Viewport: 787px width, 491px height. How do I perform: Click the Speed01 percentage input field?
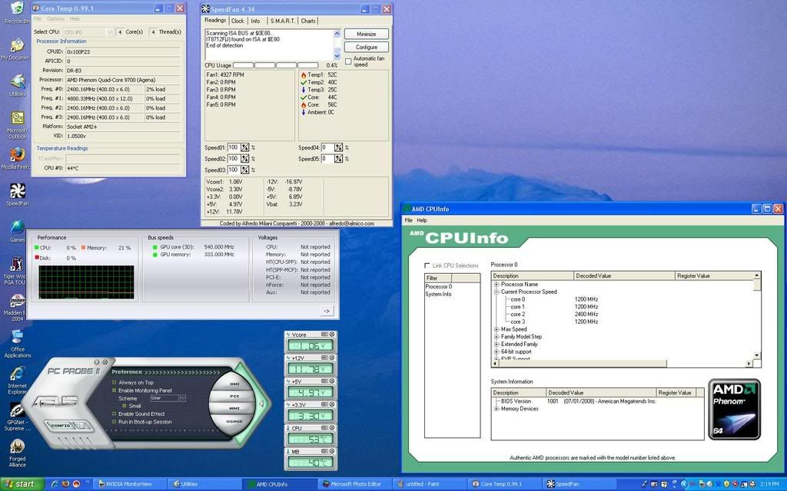pyautogui.click(x=234, y=147)
